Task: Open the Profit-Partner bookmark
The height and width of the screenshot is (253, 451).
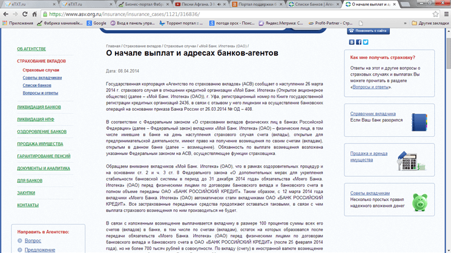Action: pyautogui.click(x=331, y=23)
